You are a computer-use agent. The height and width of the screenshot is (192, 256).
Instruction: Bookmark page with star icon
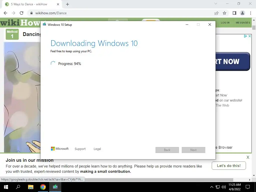pos(224,13)
